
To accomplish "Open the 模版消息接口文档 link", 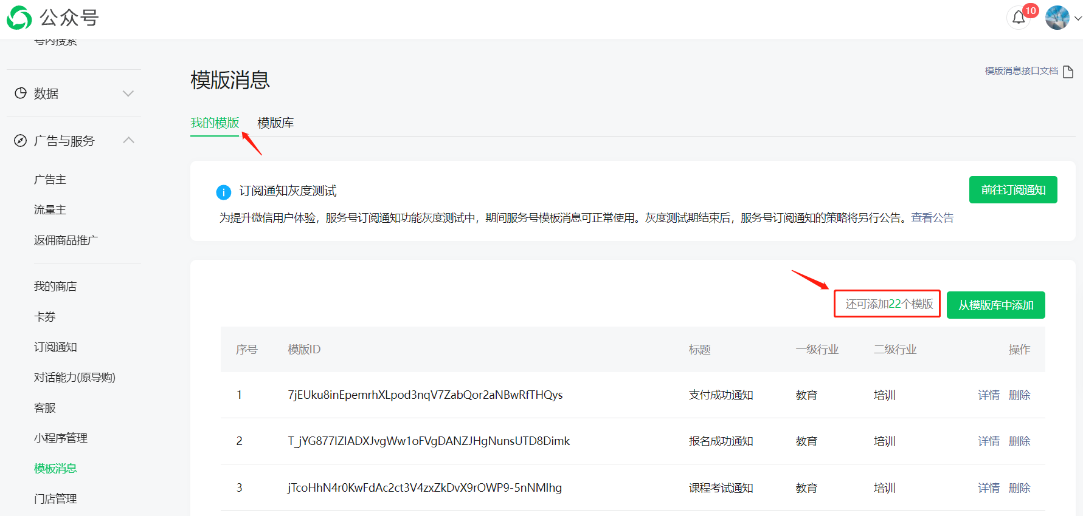I will pyautogui.click(x=1022, y=71).
